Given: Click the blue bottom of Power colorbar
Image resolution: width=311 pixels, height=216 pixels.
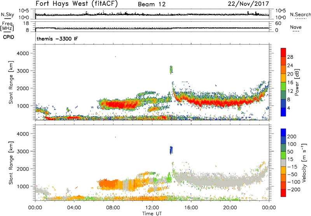Looking at the screenshot, I should [283, 112].
